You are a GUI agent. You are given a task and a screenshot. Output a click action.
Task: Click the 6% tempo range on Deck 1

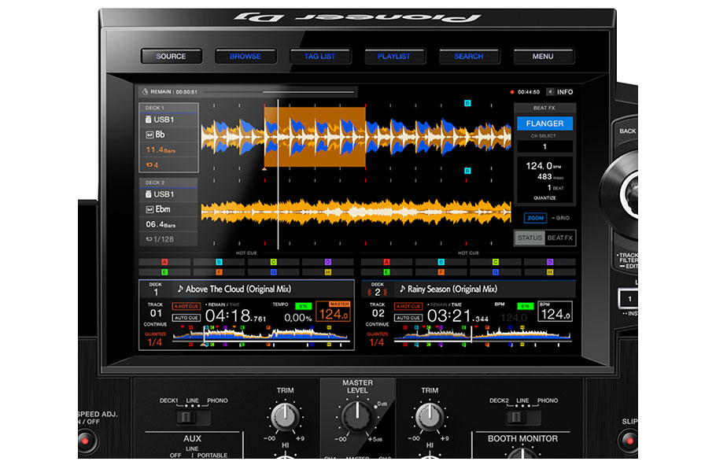[304, 306]
